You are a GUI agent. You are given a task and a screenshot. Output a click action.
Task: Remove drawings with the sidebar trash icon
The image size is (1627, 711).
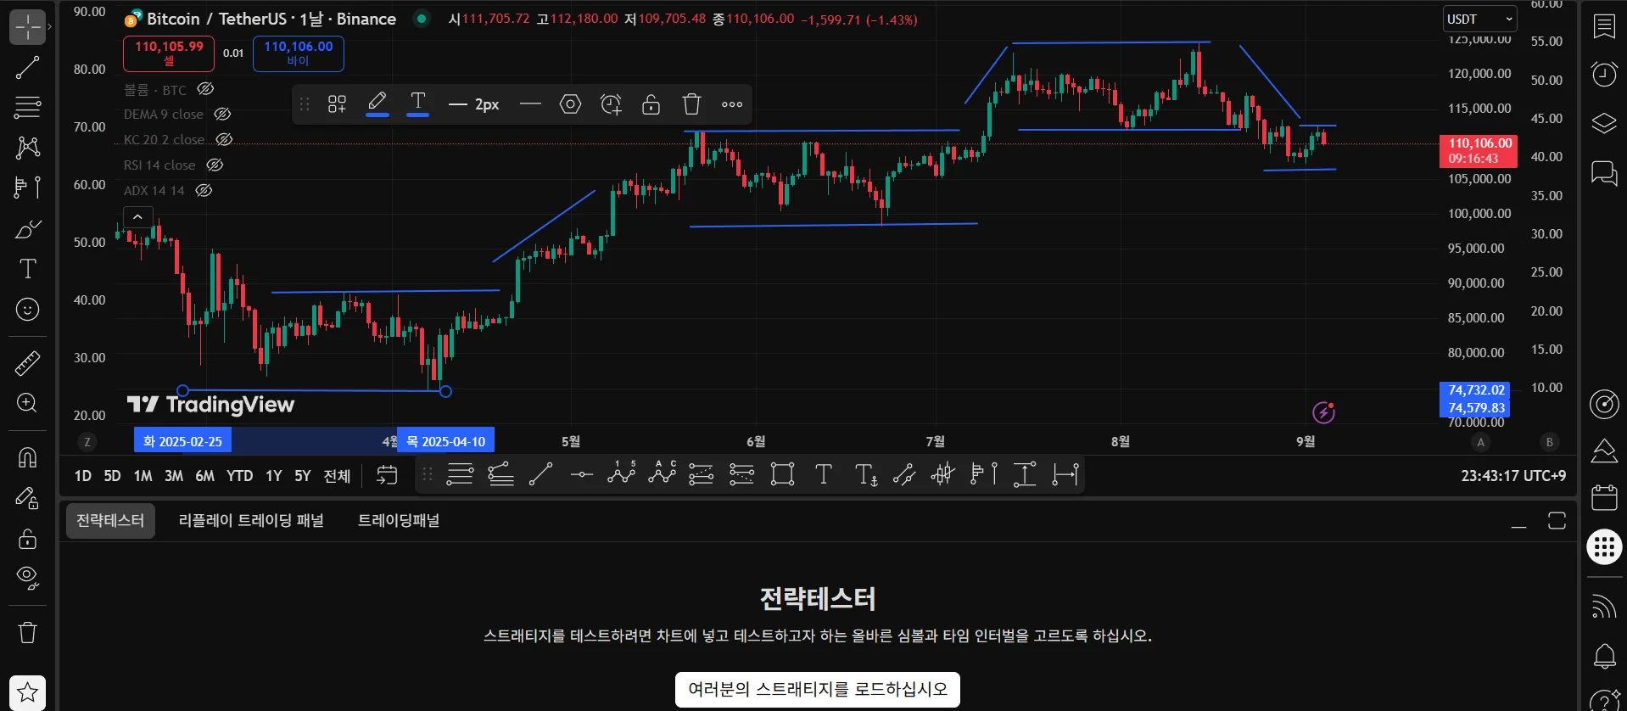tap(27, 633)
